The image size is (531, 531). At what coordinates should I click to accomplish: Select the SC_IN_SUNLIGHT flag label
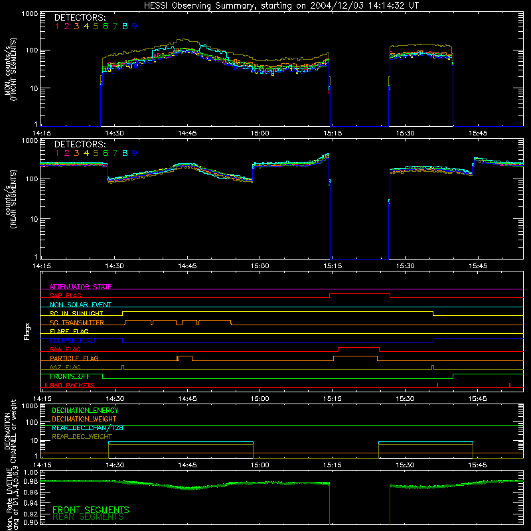tap(76, 313)
